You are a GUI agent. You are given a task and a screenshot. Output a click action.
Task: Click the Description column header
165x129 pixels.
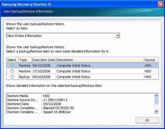point(100,60)
